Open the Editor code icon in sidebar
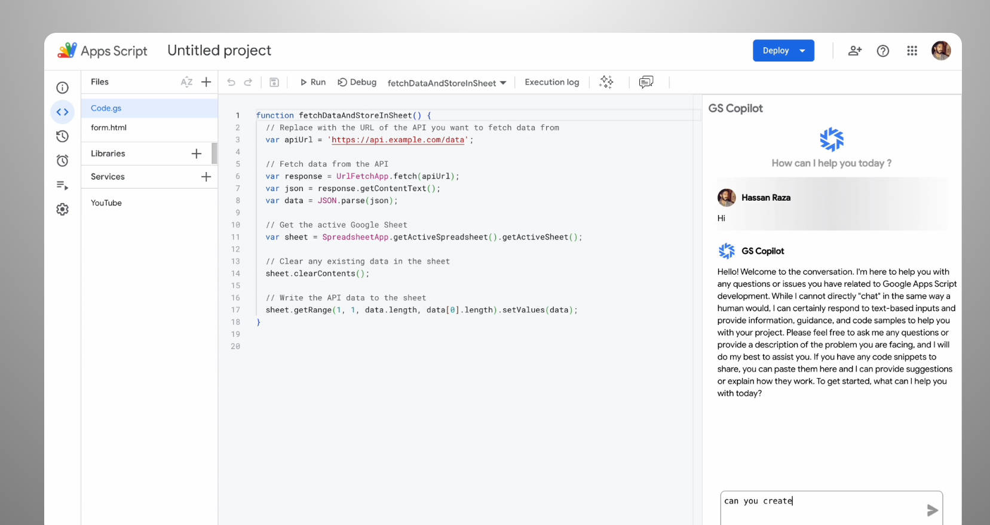 [x=62, y=112]
